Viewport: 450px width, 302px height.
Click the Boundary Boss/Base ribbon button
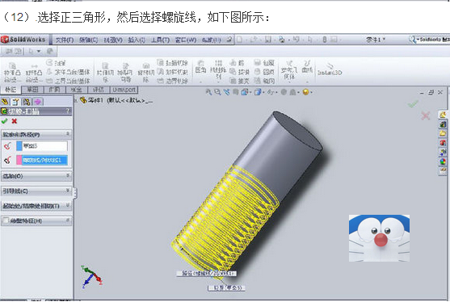(69, 81)
